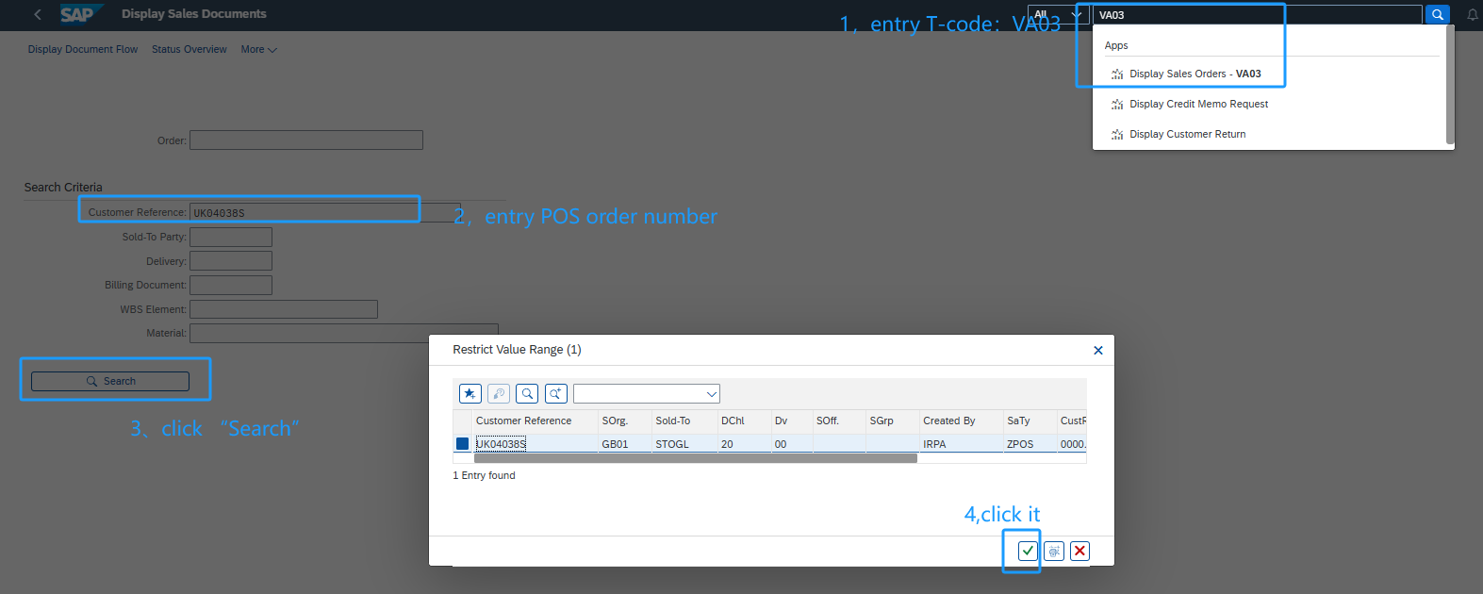The height and width of the screenshot is (594, 1483).
Task: Click the green checkmark confirm button
Action: 1028,551
